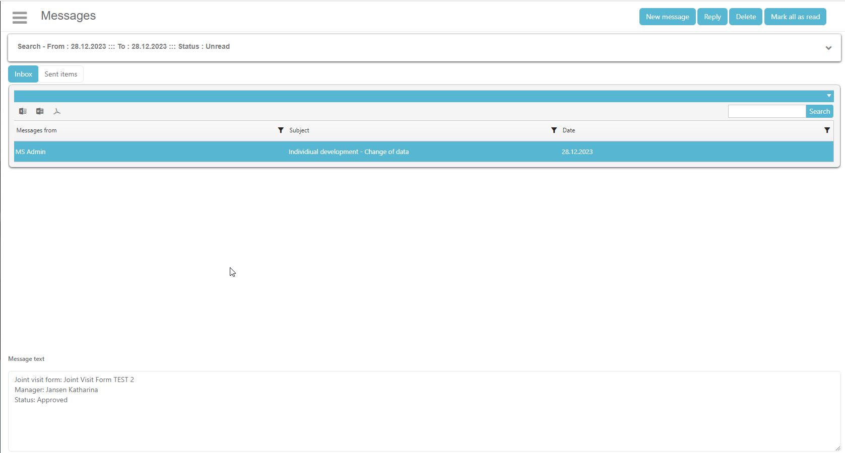The image size is (845, 453).
Task: Switch to the Inbox tab
Action: tap(23, 74)
